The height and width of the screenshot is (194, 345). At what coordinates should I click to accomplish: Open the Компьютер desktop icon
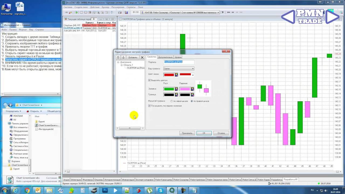(x=6, y=9)
